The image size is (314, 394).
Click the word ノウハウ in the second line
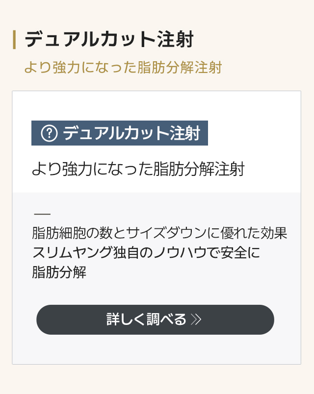tap(180, 252)
